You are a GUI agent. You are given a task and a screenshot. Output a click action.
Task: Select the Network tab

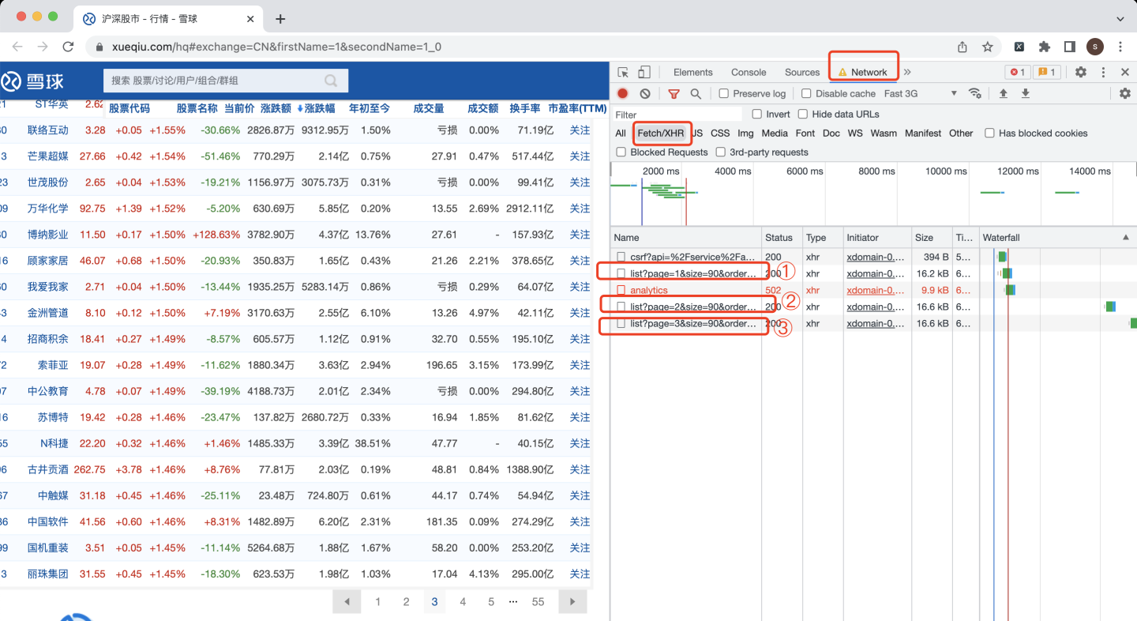(x=863, y=72)
